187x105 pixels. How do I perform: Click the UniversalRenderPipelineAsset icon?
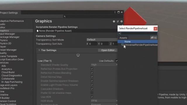point(122,45)
